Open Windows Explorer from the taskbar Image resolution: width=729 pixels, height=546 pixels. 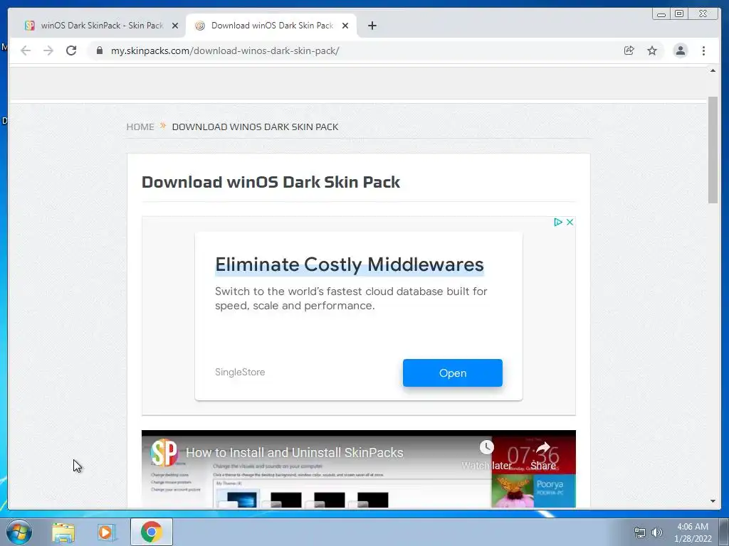pos(63,532)
